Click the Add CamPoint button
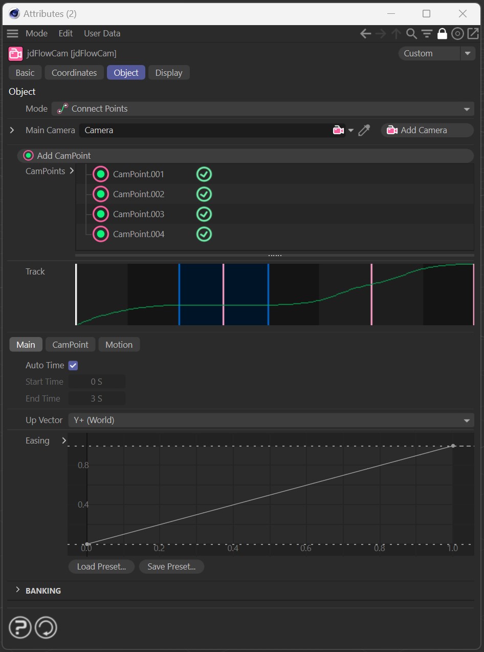 (64, 156)
